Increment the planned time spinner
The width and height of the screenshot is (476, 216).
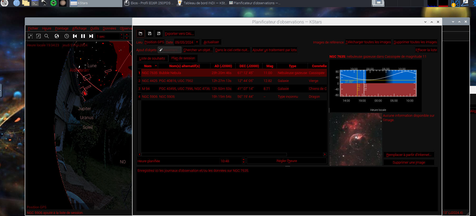click(x=244, y=159)
